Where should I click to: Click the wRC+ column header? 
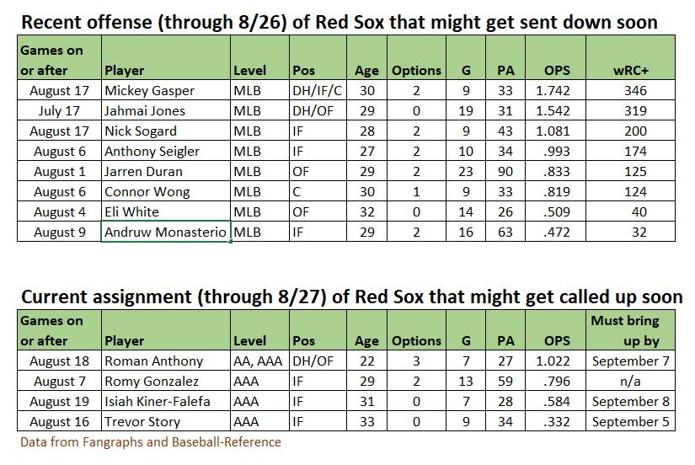click(630, 57)
